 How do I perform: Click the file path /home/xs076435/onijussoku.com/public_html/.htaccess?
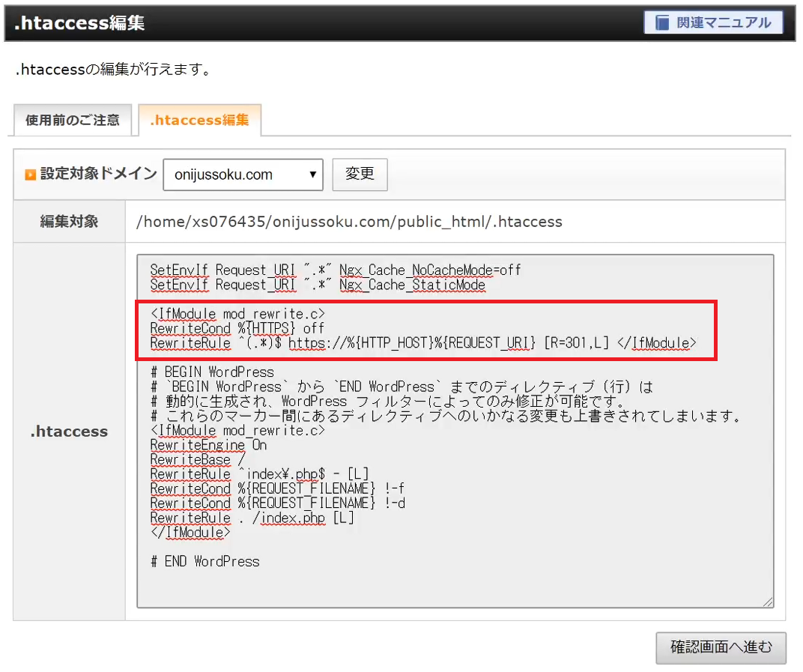coord(349,222)
